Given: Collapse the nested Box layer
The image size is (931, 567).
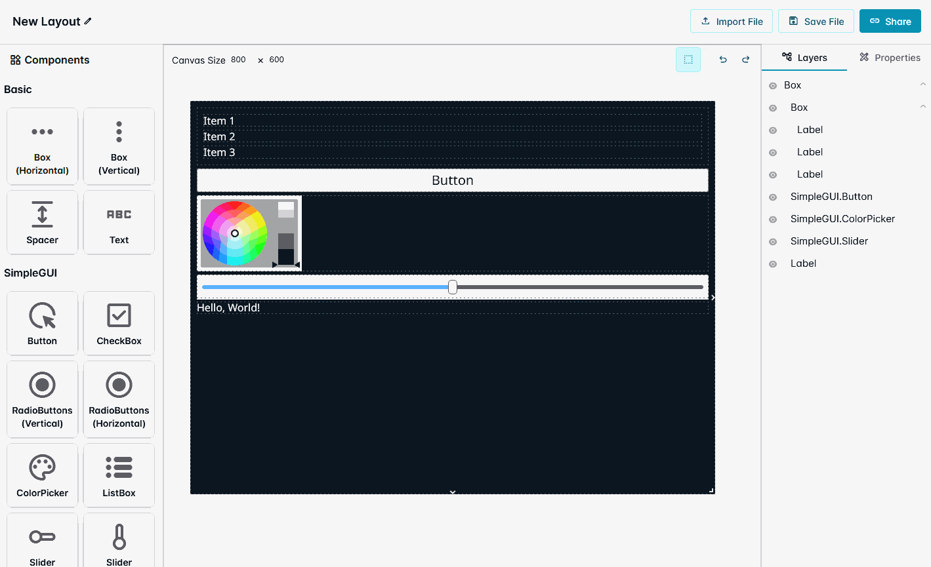Looking at the screenshot, I should [922, 106].
